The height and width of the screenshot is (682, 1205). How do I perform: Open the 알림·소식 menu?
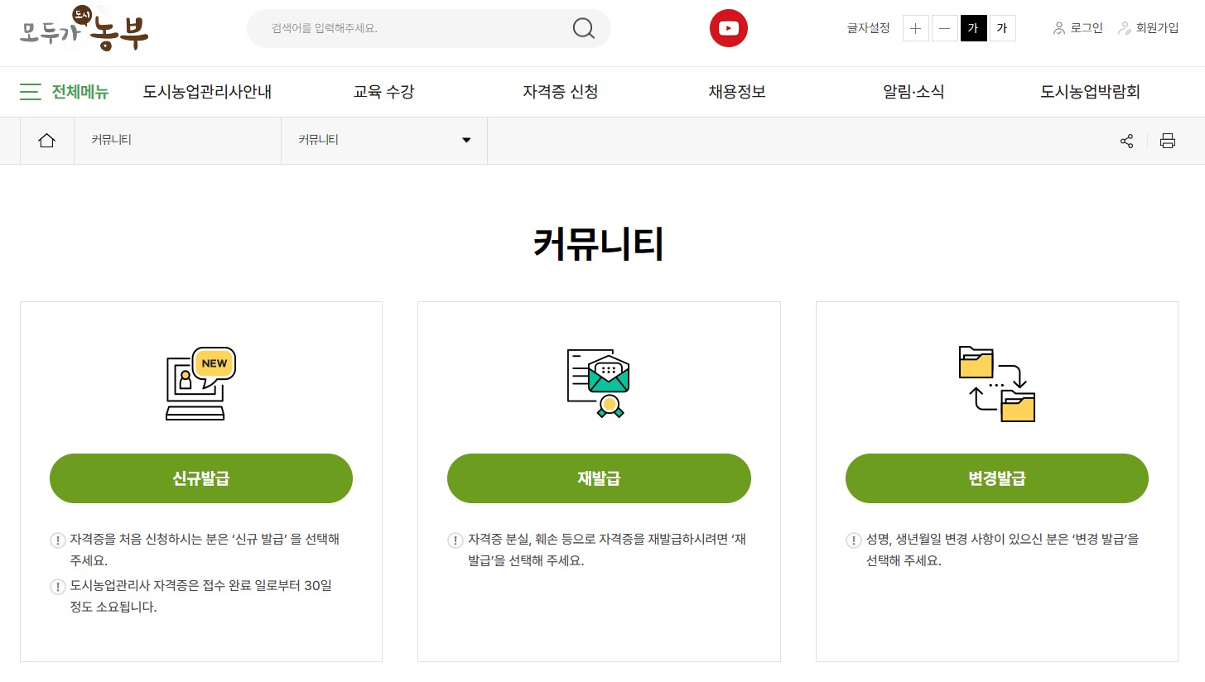[x=913, y=92]
